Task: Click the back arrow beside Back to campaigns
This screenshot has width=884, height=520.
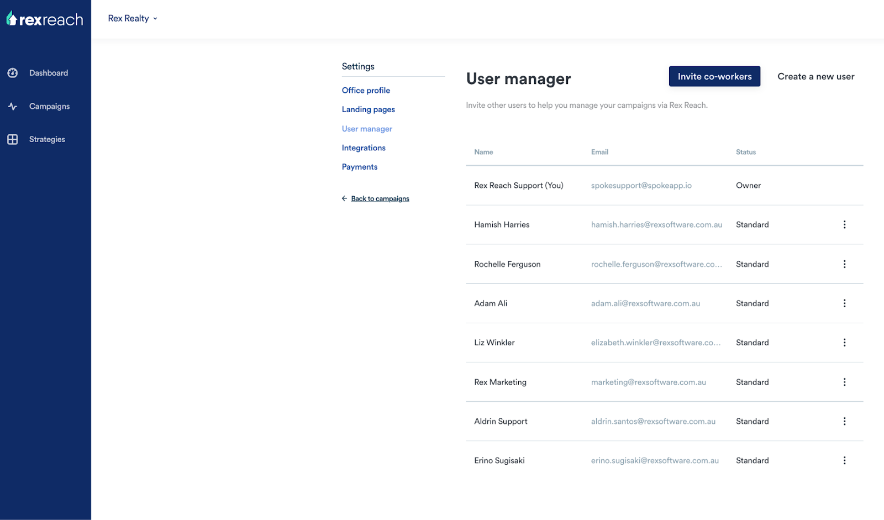Action: 344,198
